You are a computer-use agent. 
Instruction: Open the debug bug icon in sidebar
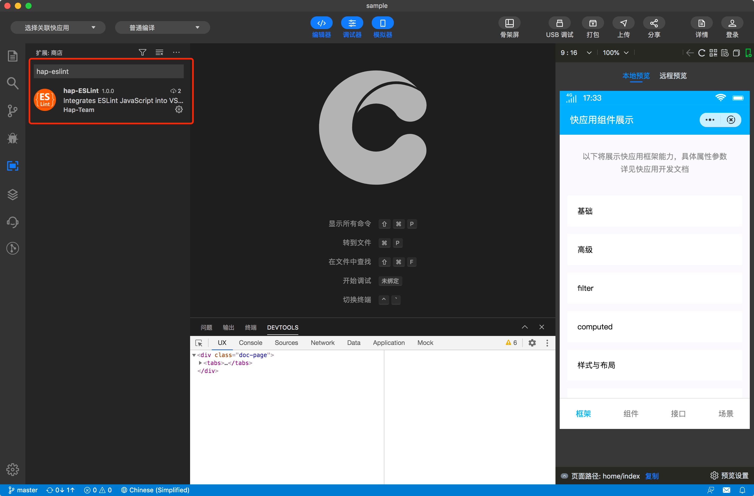[12, 138]
